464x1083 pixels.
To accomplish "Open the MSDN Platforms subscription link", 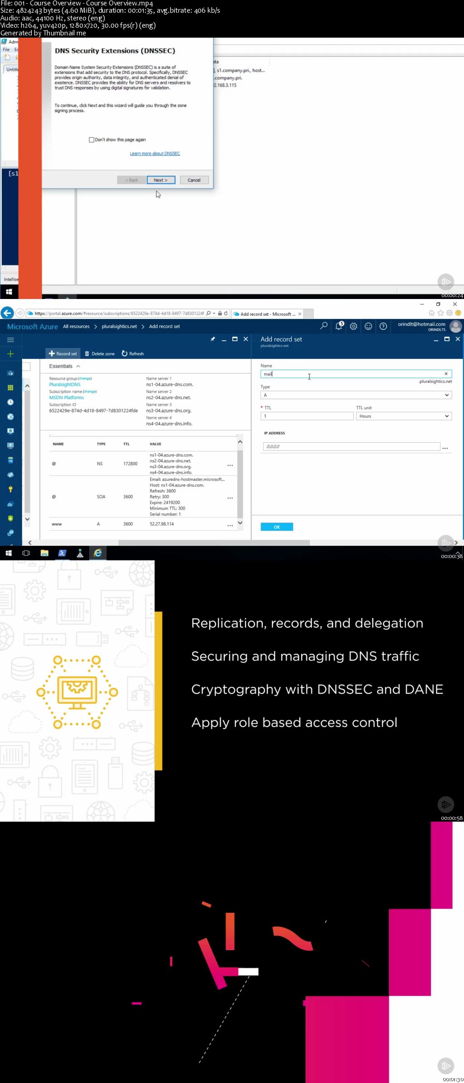I will [67, 397].
